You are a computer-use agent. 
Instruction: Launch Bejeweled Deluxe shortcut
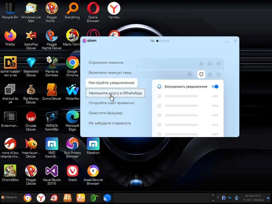coord(31,66)
